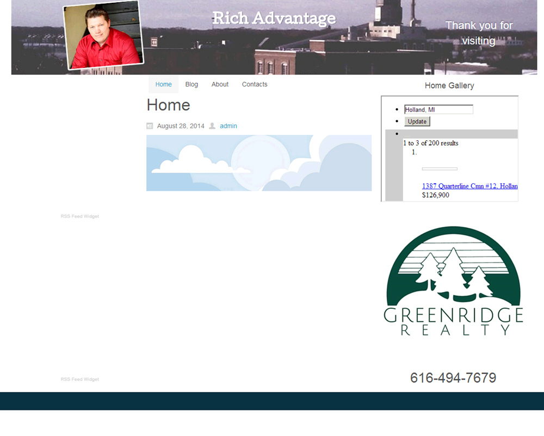
Task: Open the Home navigation tab
Action: click(x=163, y=84)
